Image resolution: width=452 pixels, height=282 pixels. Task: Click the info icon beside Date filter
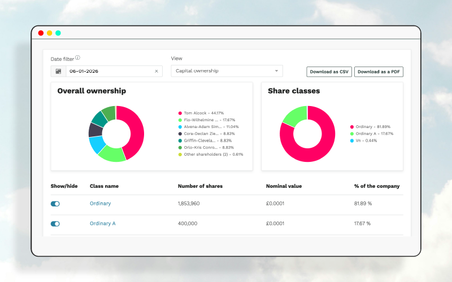[x=77, y=58]
